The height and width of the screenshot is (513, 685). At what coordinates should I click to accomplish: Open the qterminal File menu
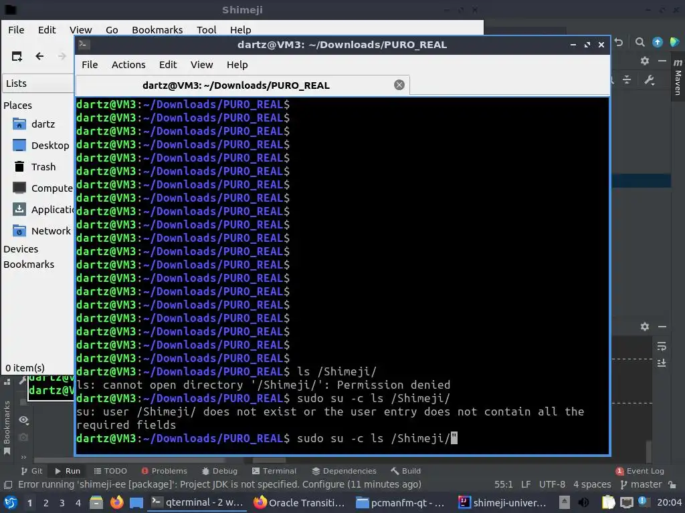click(90, 65)
